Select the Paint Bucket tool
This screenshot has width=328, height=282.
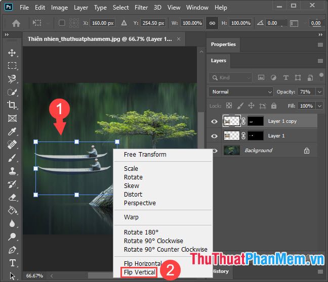12,210
